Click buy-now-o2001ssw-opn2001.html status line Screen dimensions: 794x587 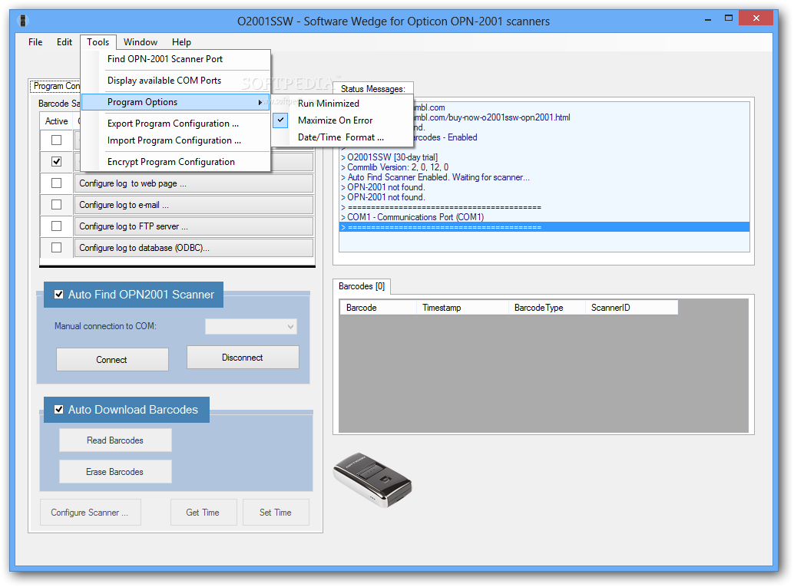[581, 117]
